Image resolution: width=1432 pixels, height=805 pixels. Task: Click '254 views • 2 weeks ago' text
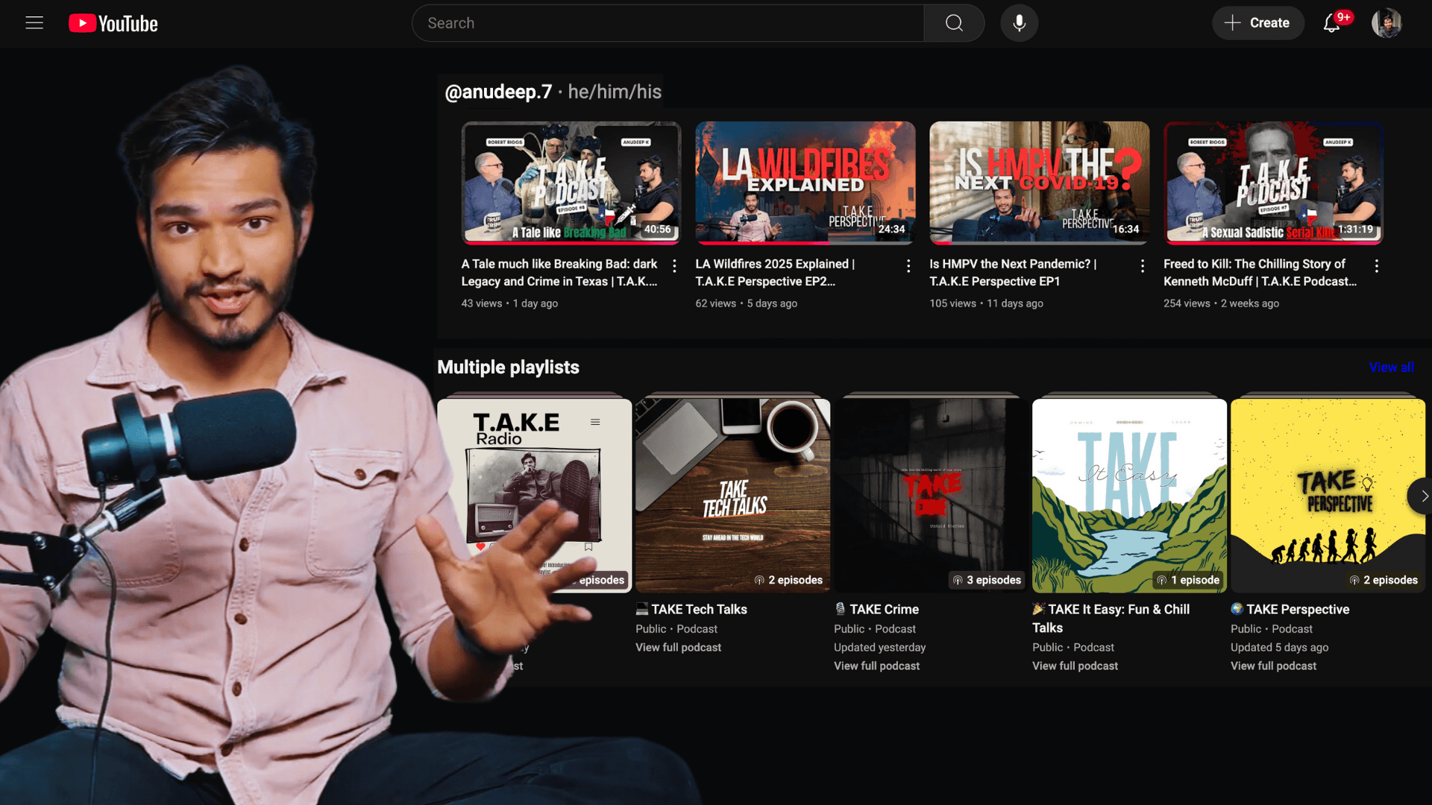(x=1221, y=303)
